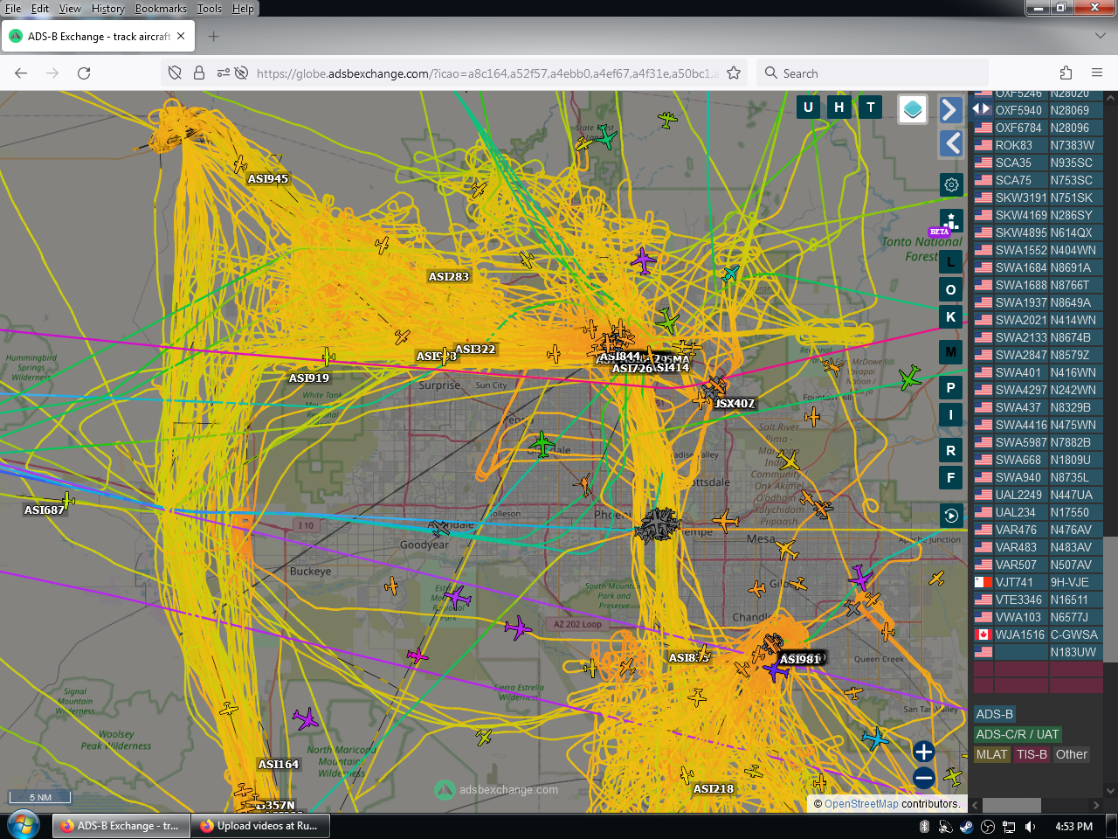
Task: Click the ADS-C/R / UAT legend swatch
Action: (1018, 734)
